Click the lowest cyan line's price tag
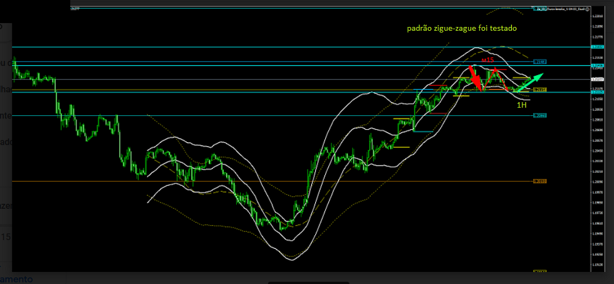The image size is (614, 284). point(539,115)
